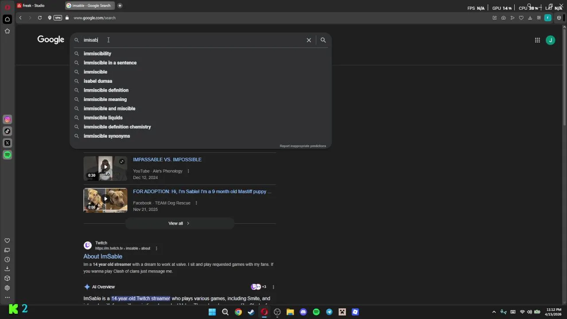Open the sidebar three-dots more menu
The image size is (567, 319).
click(7, 298)
